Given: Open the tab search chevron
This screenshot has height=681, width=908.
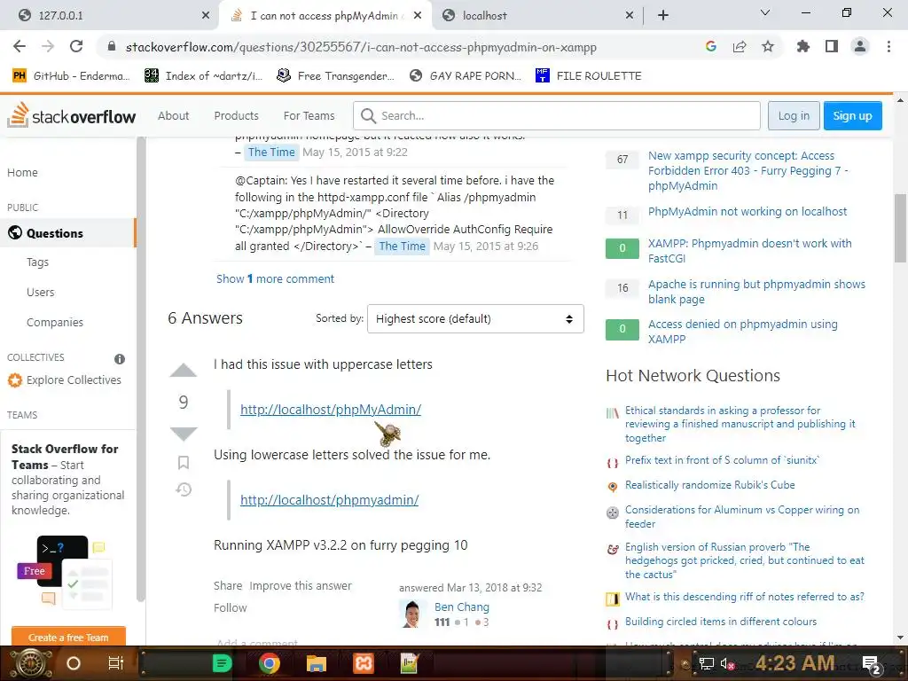Looking at the screenshot, I should click(x=765, y=12).
